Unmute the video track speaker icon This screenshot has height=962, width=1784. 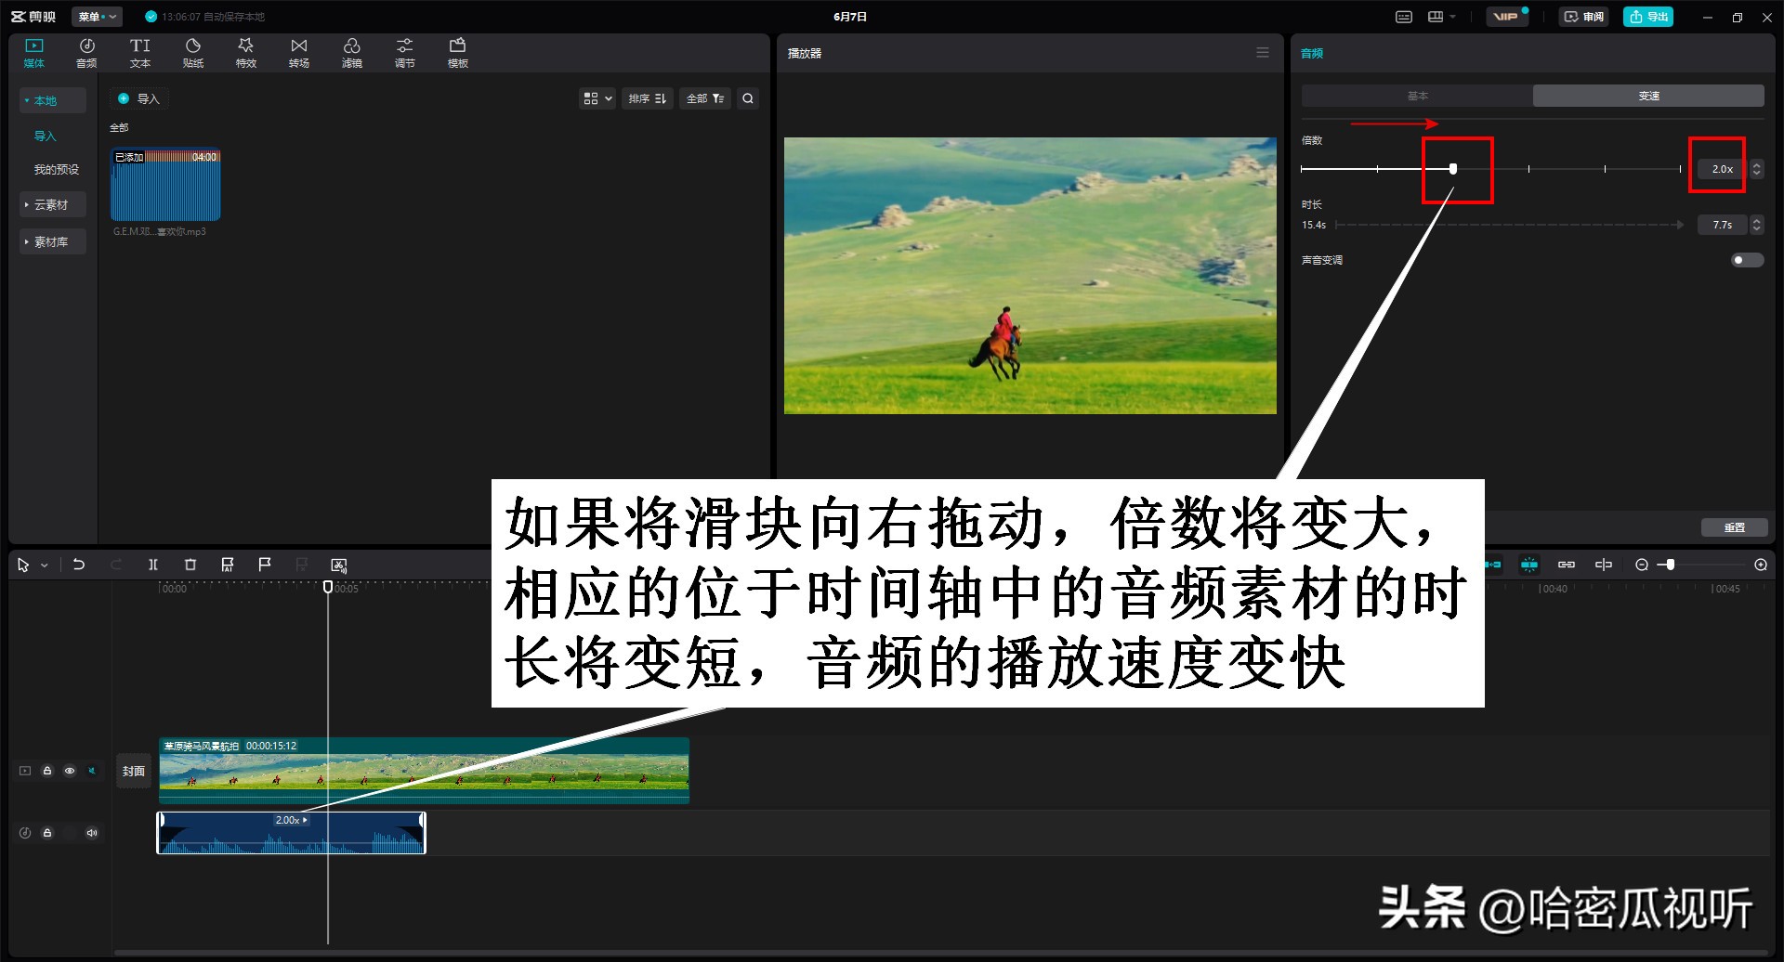[92, 770]
